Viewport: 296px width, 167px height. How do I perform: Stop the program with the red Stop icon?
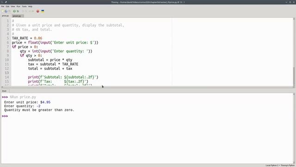point(38,11)
